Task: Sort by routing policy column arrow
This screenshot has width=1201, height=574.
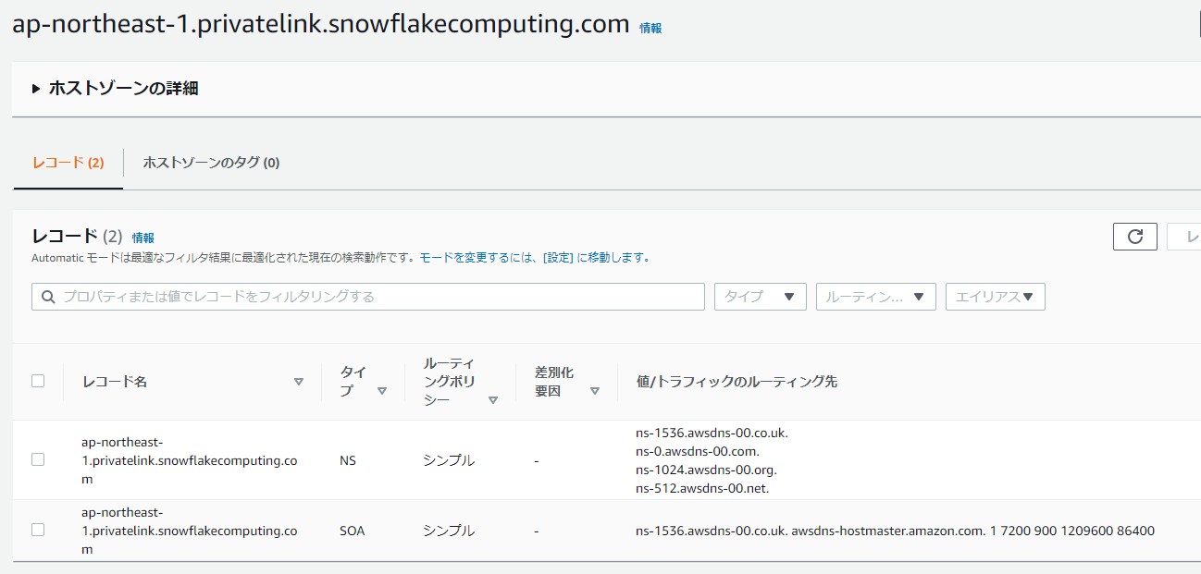Action: (x=493, y=400)
